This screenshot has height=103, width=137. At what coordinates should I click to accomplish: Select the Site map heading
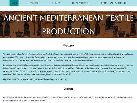point(68,89)
